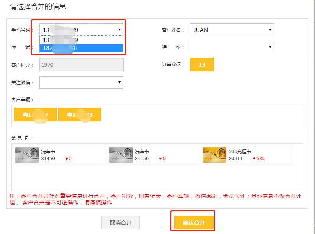Choose the phone number option starting with 182
The width and height of the screenshot is (315, 234).
click(x=81, y=48)
